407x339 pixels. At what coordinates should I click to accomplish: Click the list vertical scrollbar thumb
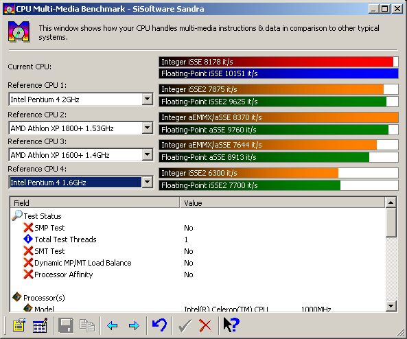391,222
